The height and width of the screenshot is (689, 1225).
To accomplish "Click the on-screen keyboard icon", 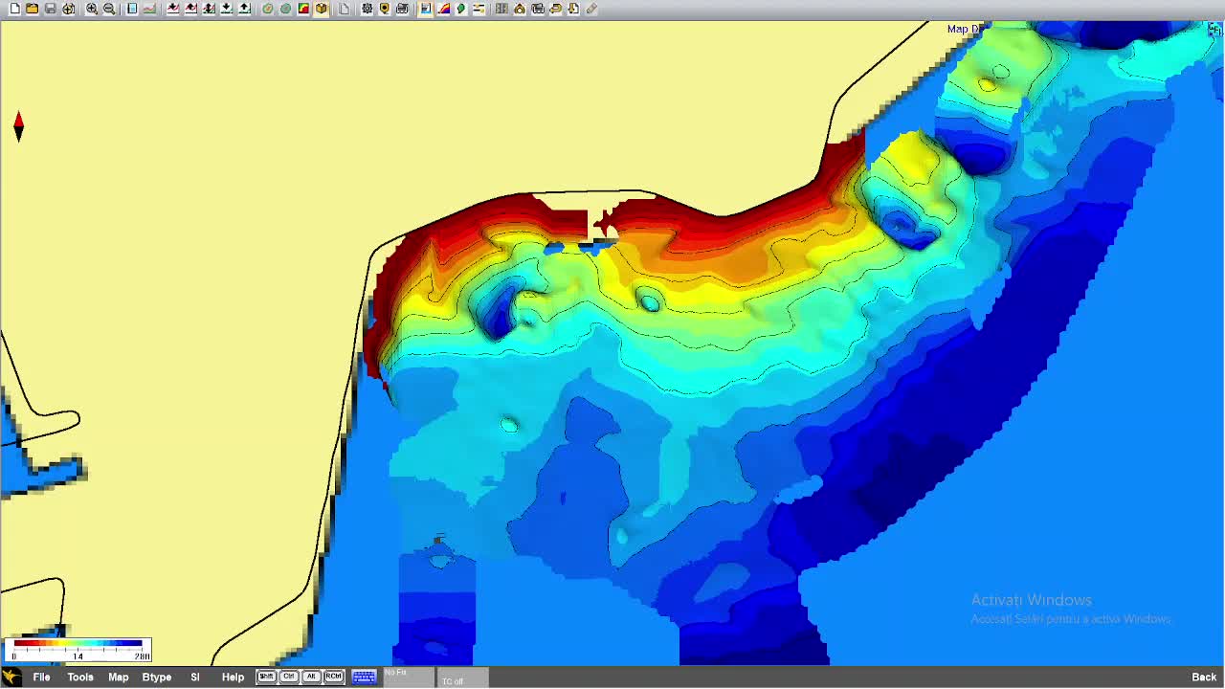I will pyautogui.click(x=364, y=677).
